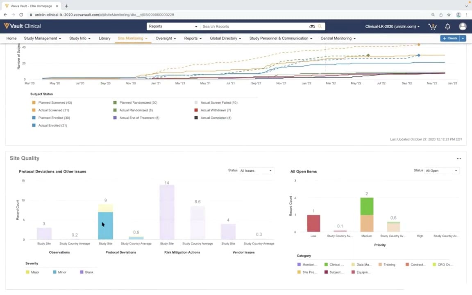Toggle Actual Withdrawn (7) legend item
Screen dimensions: 472x295
pyautogui.click(x=213, y=110)
